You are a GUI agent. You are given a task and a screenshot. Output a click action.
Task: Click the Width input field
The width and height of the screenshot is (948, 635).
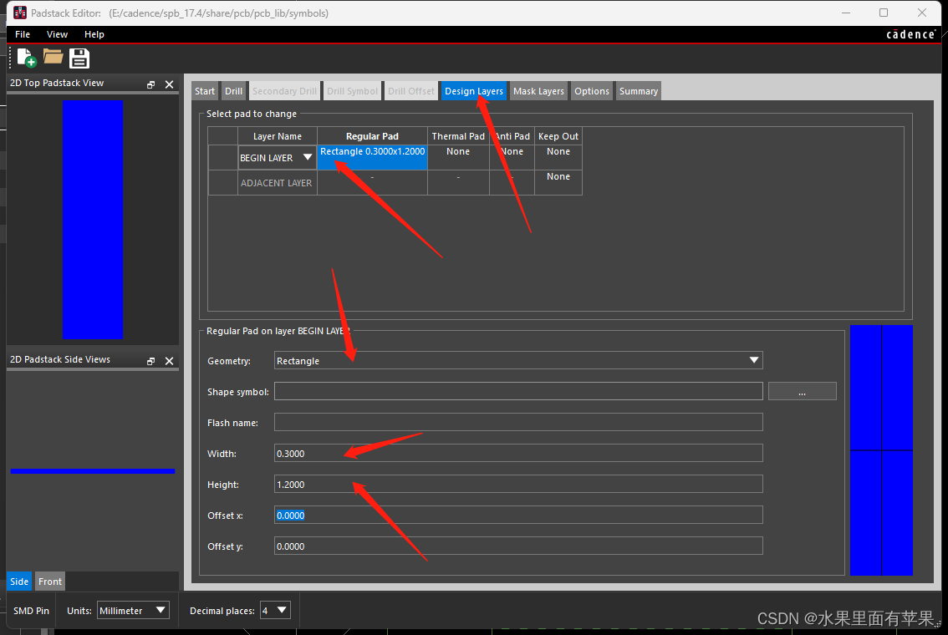518,453
